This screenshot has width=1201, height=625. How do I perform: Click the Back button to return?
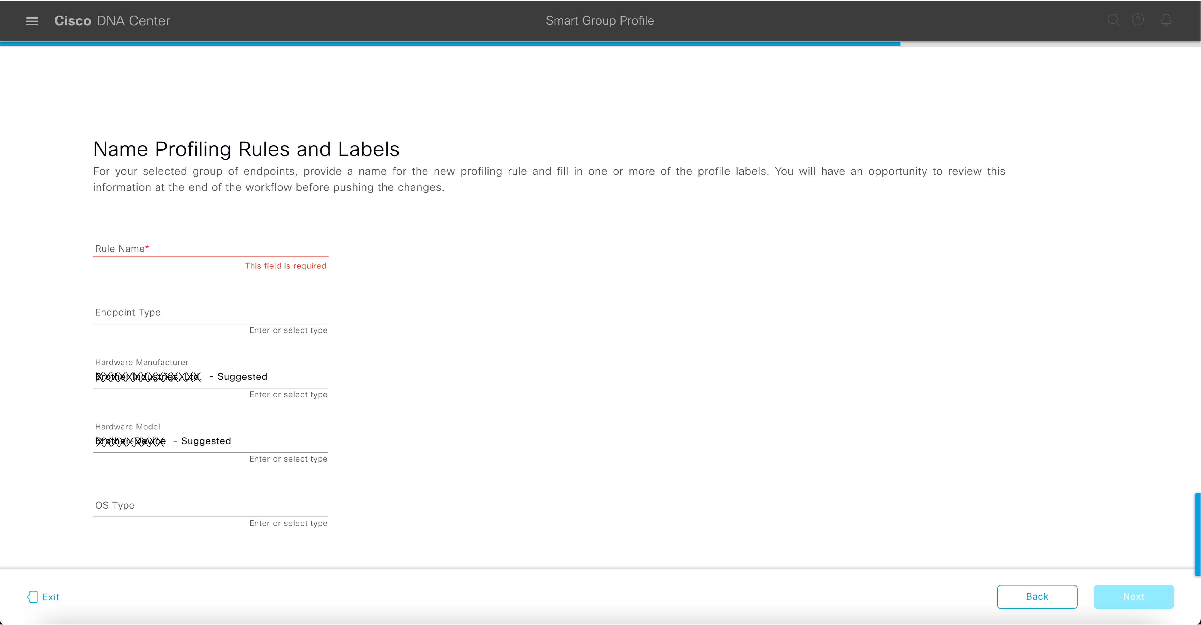pos(1038,596)
